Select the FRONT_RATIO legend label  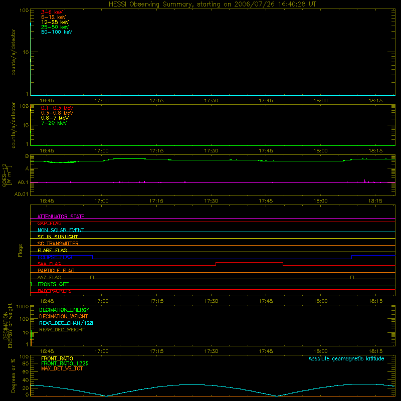click(57, 358)
